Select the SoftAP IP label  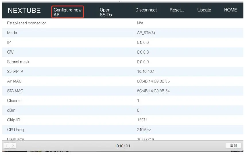(15, 71)
